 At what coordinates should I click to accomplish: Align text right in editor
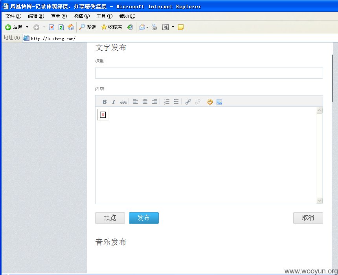[x=154, y=102]
